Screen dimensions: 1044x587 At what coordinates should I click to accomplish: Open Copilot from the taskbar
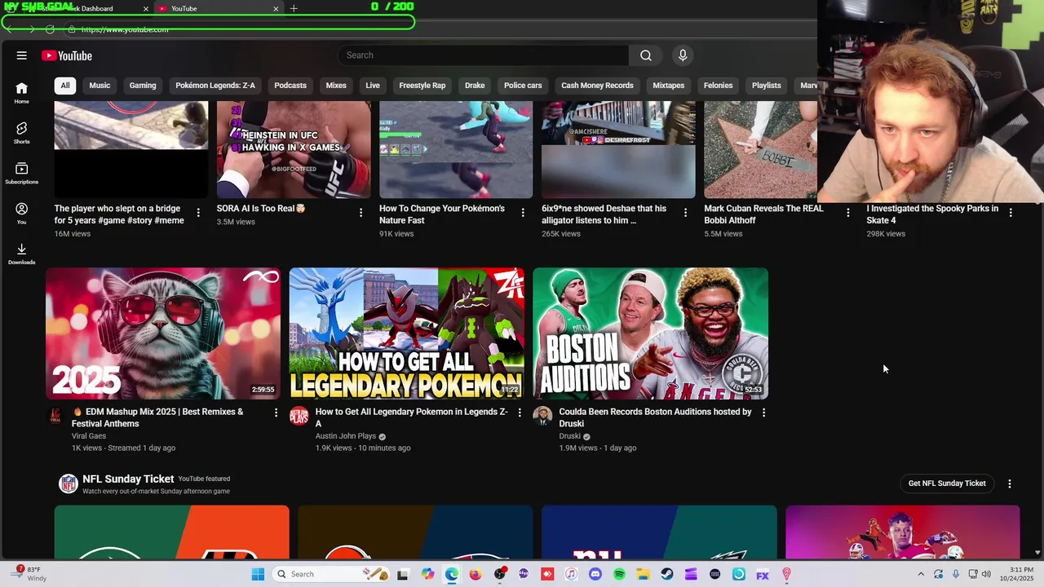(427, 574)
